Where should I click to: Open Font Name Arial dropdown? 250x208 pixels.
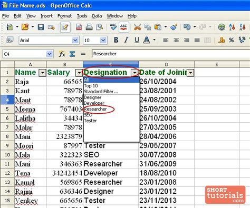(75, 41)
